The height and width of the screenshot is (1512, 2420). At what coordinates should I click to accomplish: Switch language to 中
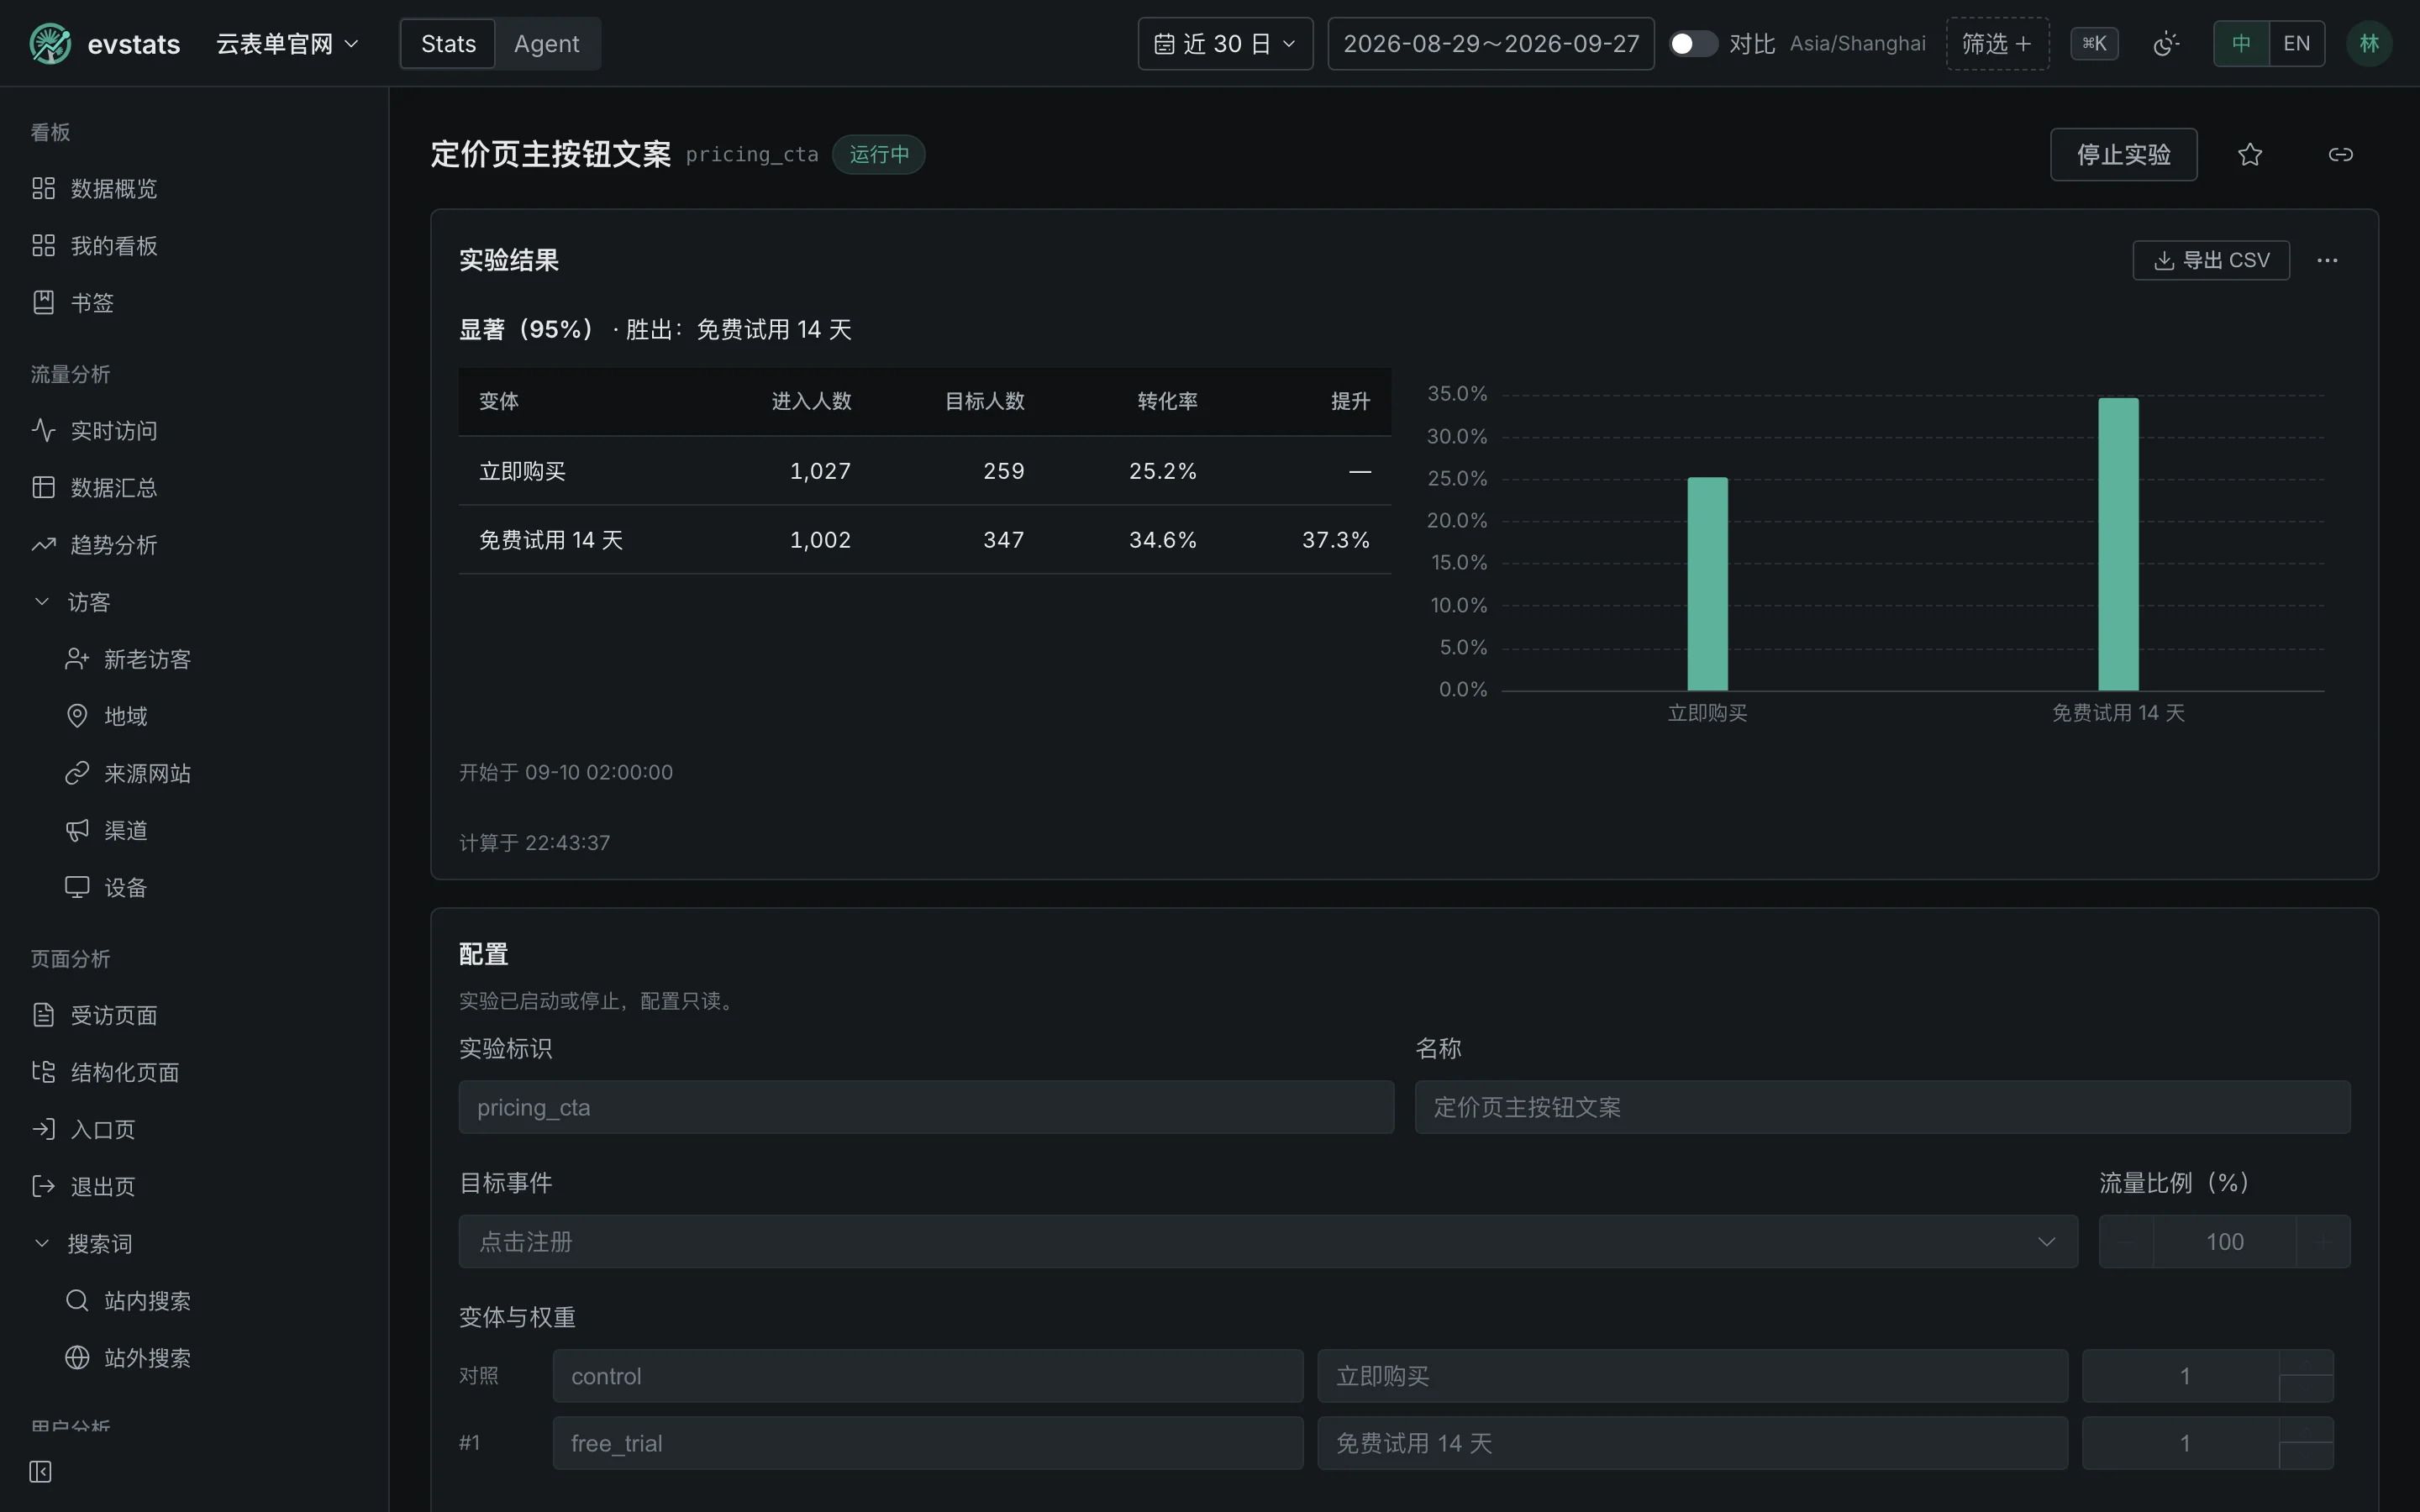click(x=2241, y=44)
